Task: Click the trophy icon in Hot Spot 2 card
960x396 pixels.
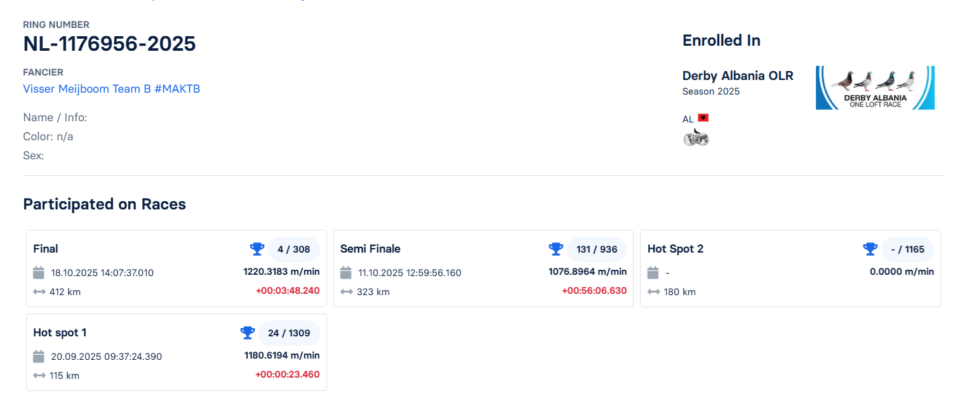Action: (870, 249)
